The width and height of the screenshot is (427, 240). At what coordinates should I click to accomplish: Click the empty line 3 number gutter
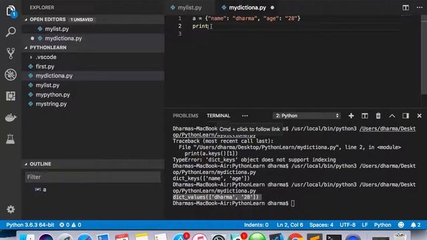point(179,33)
